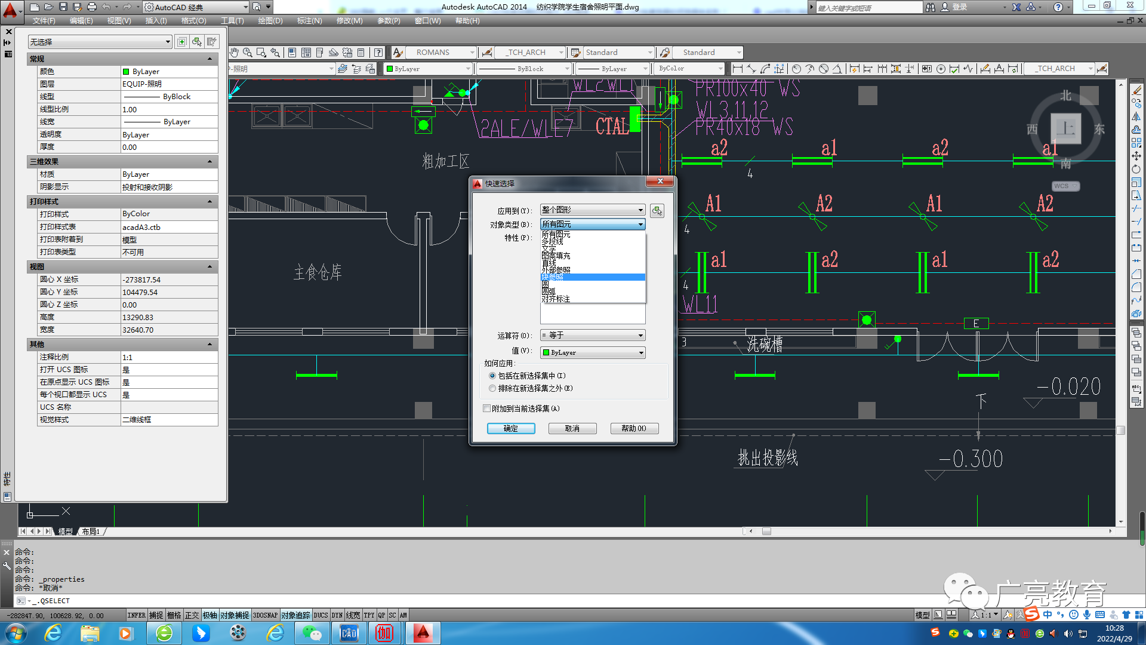Open the 标注(N) menu
Viewport: 1146px width, 645px height.
click(309, 21)
